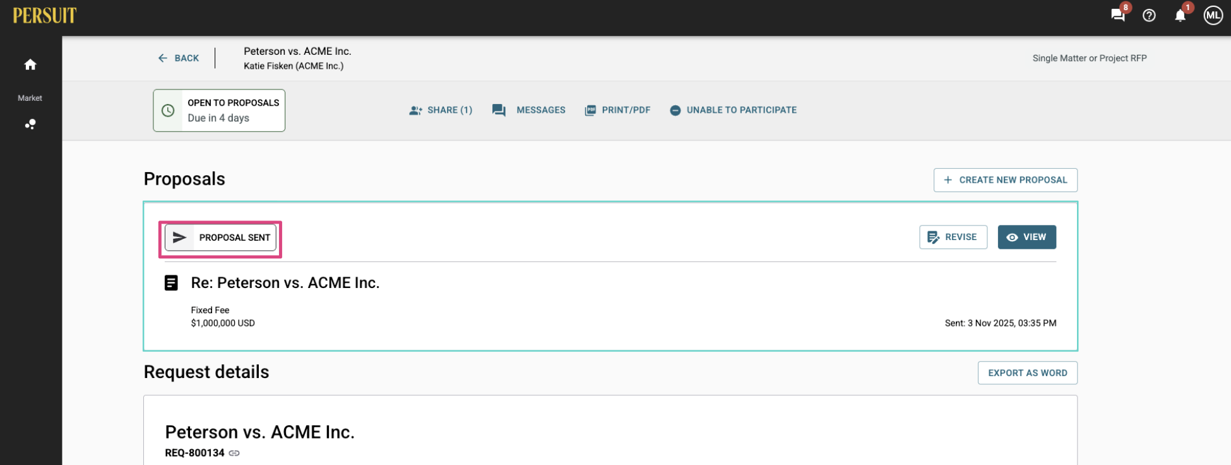Go to the Home icon in sidebar
Screen dimensions: 1231x465
click(x=30, y=65)
